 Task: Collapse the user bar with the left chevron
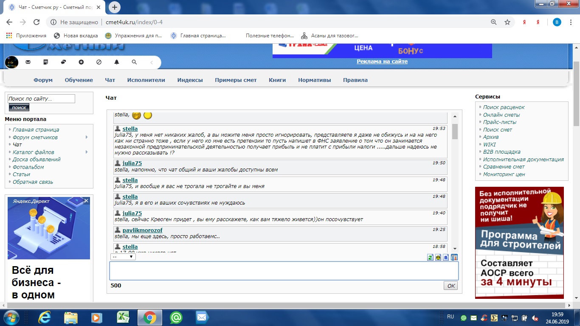(x=152, y=62)
